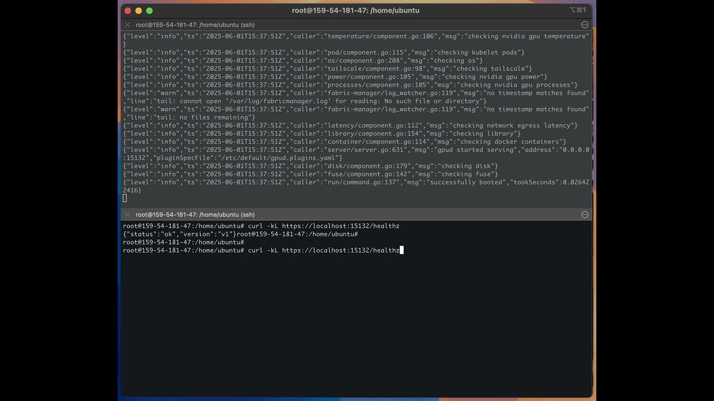This screenshot has width=714, height=401.
Task: Click the empty prompt line in bottom pane
Action: [184, 242]
